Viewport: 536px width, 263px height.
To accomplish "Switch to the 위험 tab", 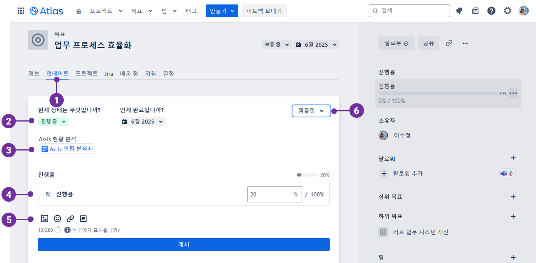I will pyautogui.click(x=151, y=74).
